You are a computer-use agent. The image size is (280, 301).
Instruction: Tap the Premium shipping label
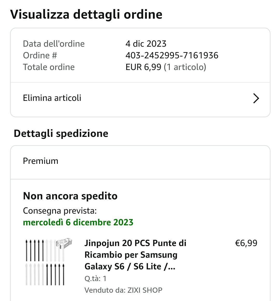(41, 161)
